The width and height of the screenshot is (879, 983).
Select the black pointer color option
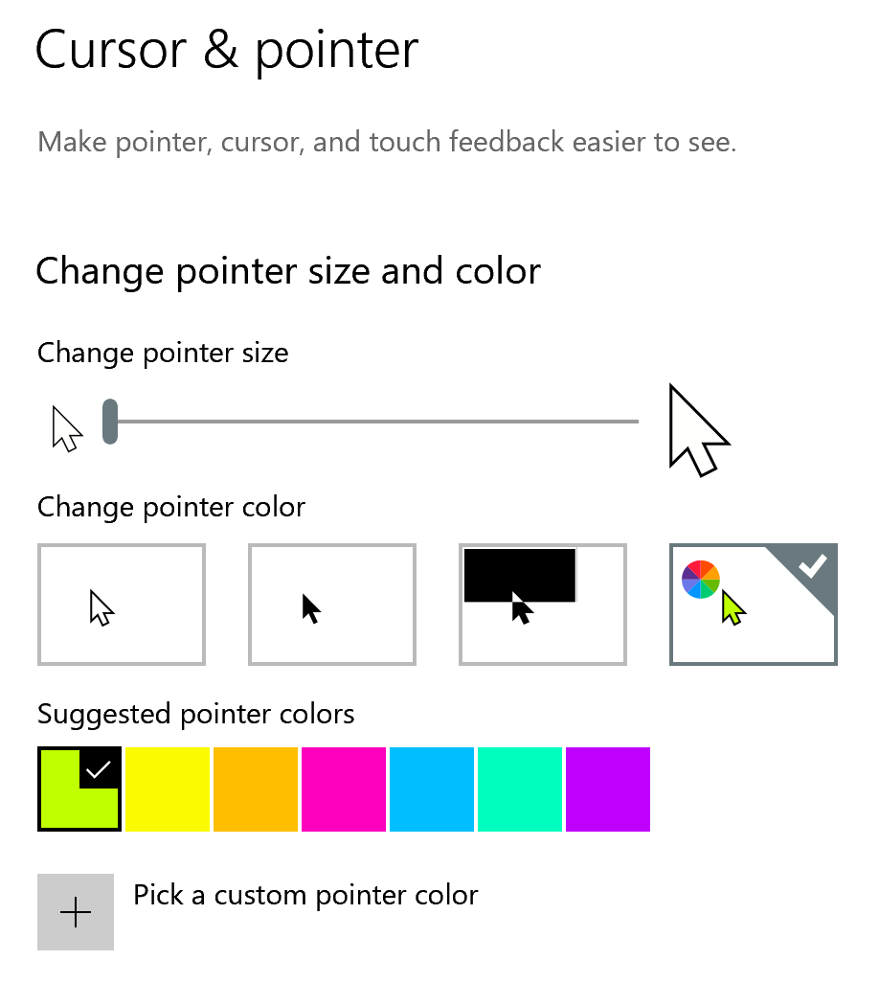332,605
